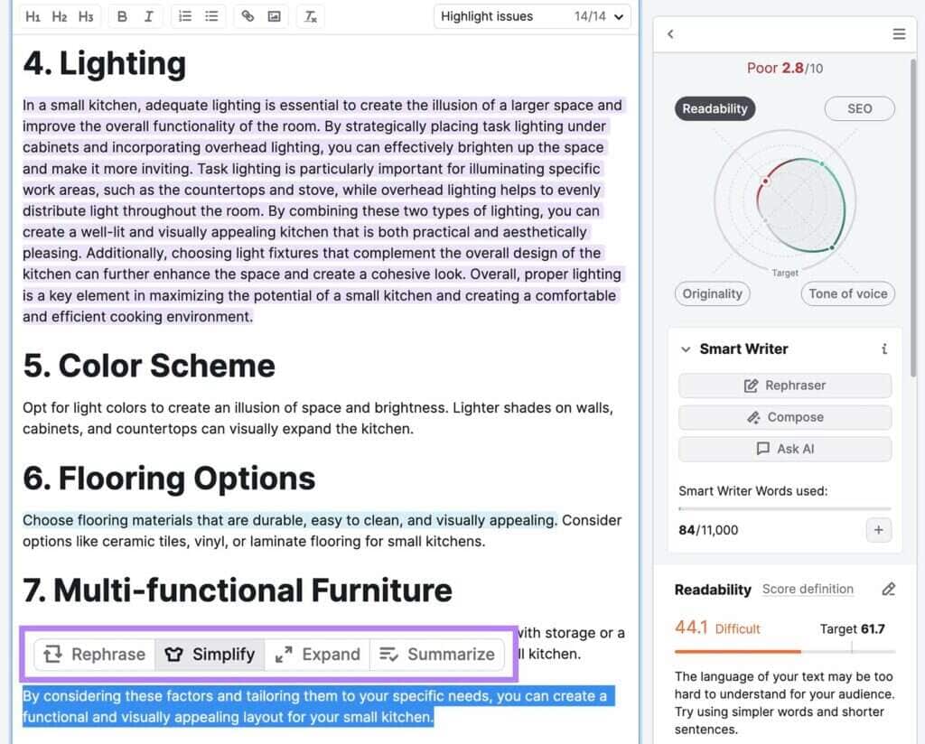Image resolution: width=925 pixels, height=744 pixels.
Task: Toggle italic text formatting
Action: [148, 16]
